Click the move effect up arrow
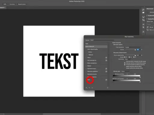The width and height of the screenshot is (154, 115). click(89, 88)
